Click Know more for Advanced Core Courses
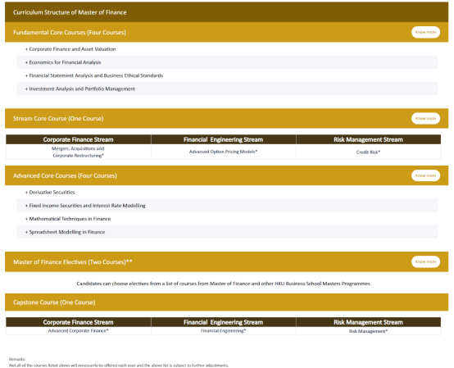This screenshot has width=454, height=368. point(425,175)
